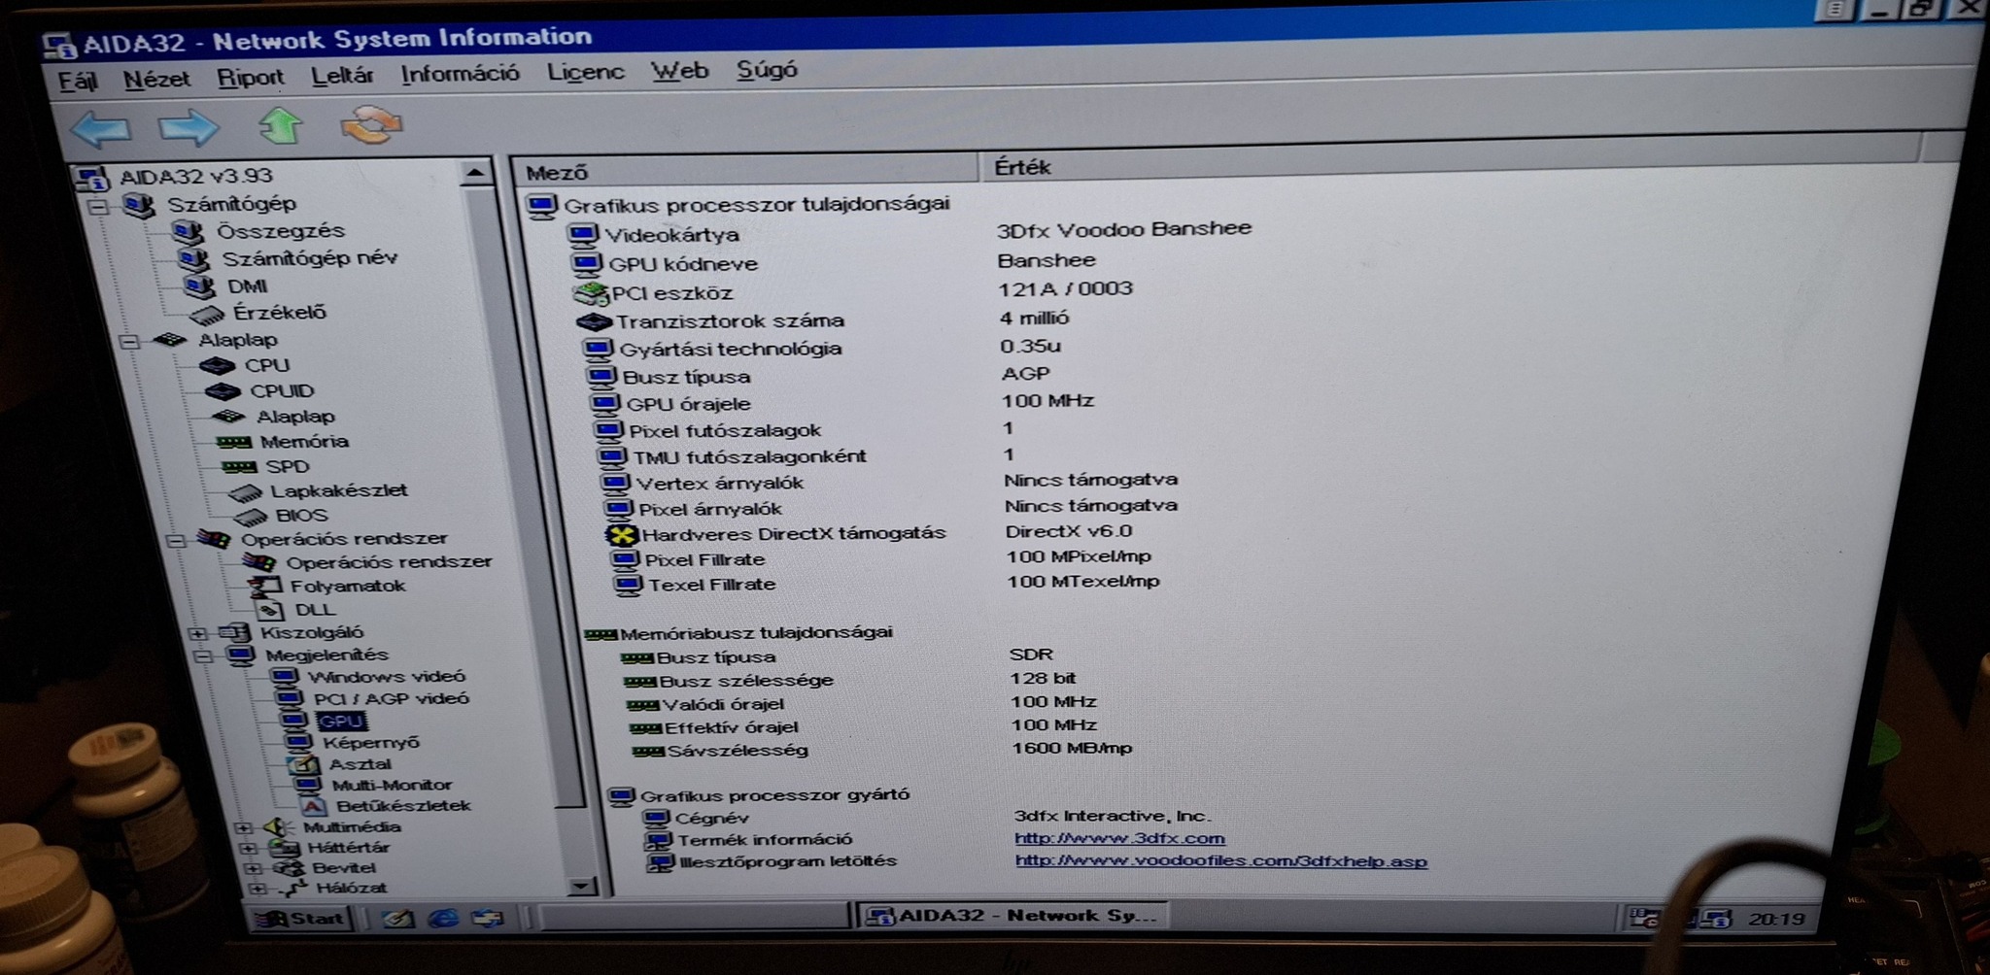Click the Windows videó monitor icon
This screenshot has height=975, width=1990.
(285, 677)
